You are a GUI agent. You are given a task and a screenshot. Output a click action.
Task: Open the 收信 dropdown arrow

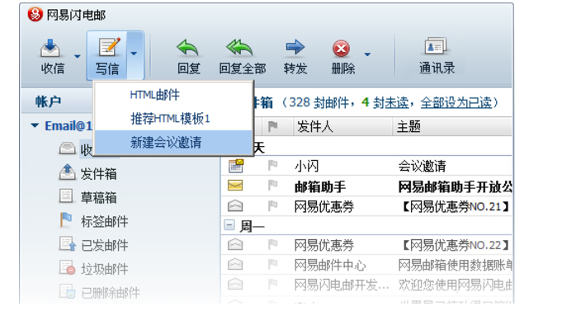tap(77, 56)
